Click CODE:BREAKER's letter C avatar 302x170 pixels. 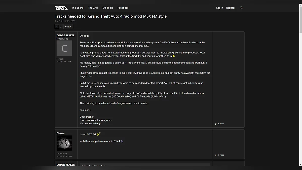tap(64, 48)
